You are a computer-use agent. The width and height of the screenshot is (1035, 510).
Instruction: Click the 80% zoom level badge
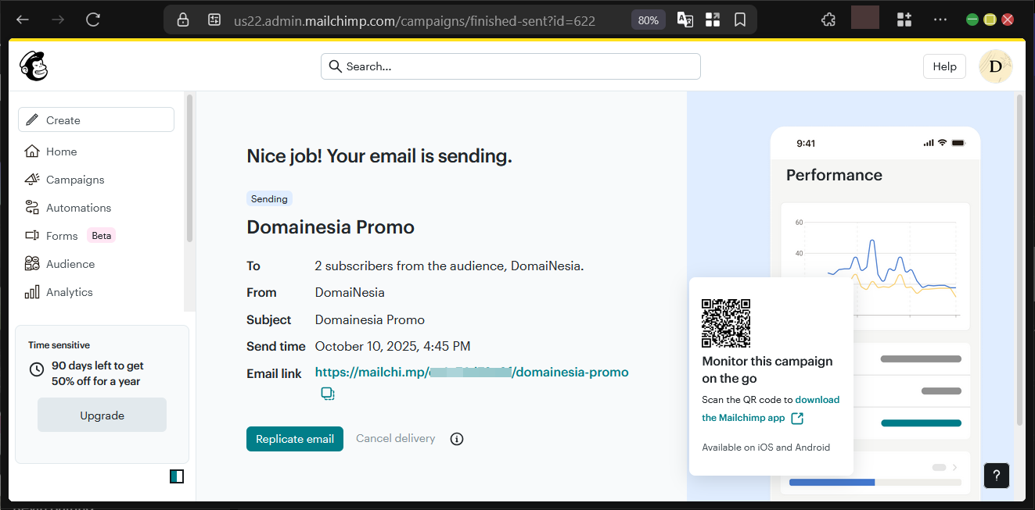[648, 20]
